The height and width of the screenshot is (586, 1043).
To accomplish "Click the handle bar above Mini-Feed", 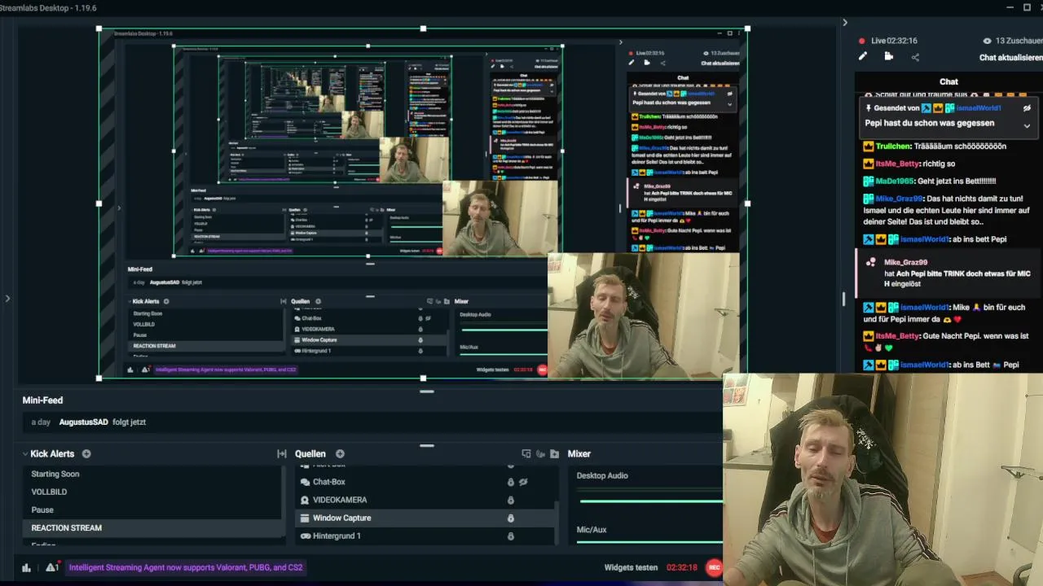I will pyautogui.click(x=426, y=391).
